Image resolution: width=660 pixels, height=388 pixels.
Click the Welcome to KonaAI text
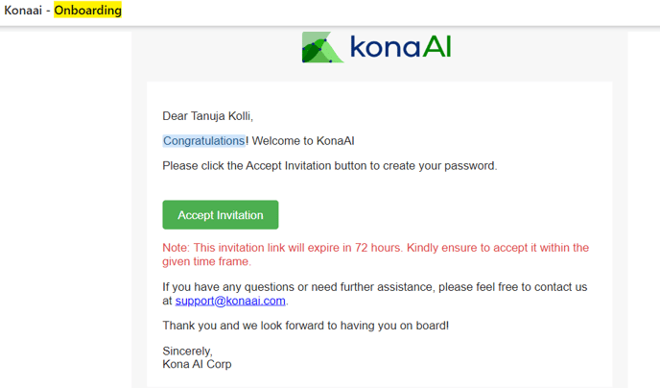click(303, 141)
